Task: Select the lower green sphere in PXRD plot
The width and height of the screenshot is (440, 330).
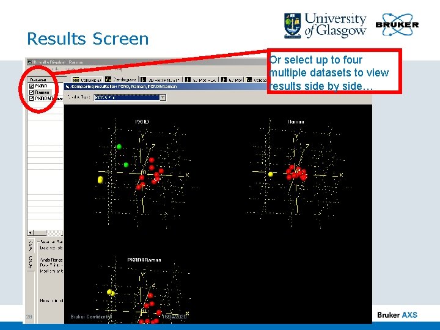Action: (126, 165)
